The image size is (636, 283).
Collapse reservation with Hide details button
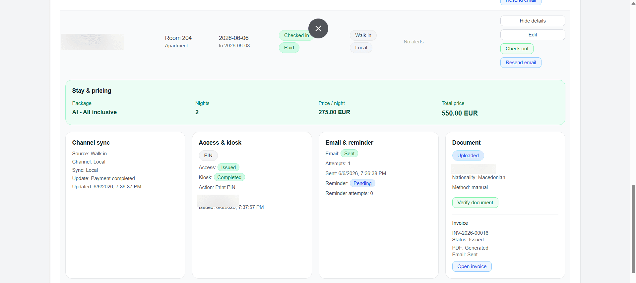pos(533,21)
